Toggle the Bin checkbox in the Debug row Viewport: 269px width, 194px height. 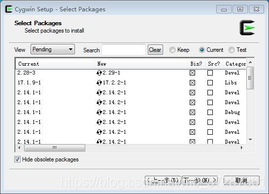click(192, 113)
